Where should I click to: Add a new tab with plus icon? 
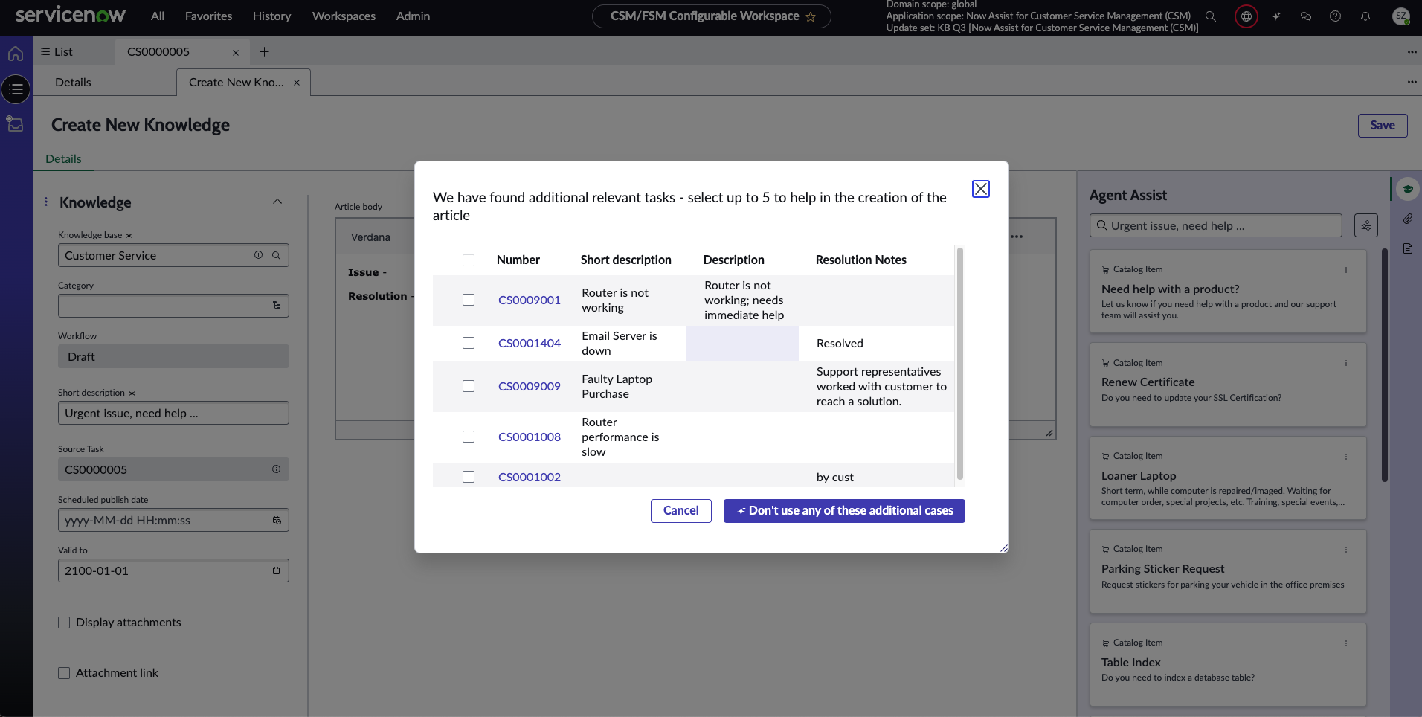[264, 51]
